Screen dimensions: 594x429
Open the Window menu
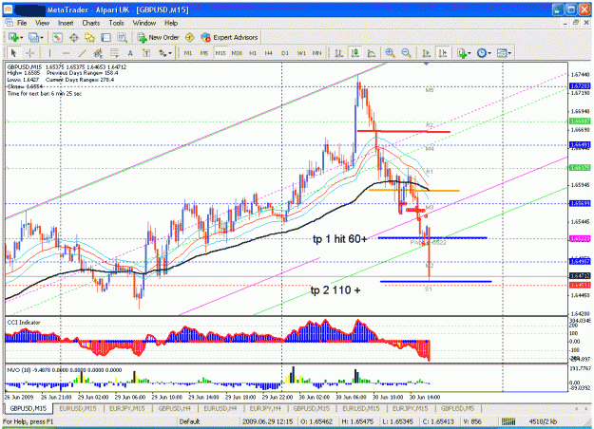(144, 23)
